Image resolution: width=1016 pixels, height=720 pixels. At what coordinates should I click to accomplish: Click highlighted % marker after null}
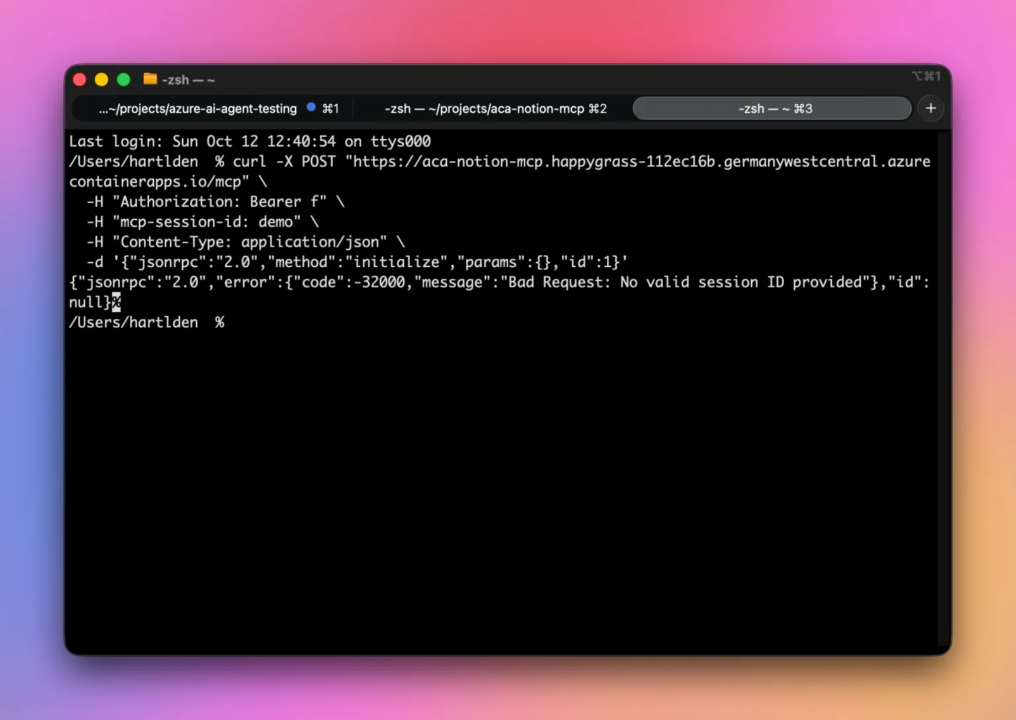click(x=116, y=303)
